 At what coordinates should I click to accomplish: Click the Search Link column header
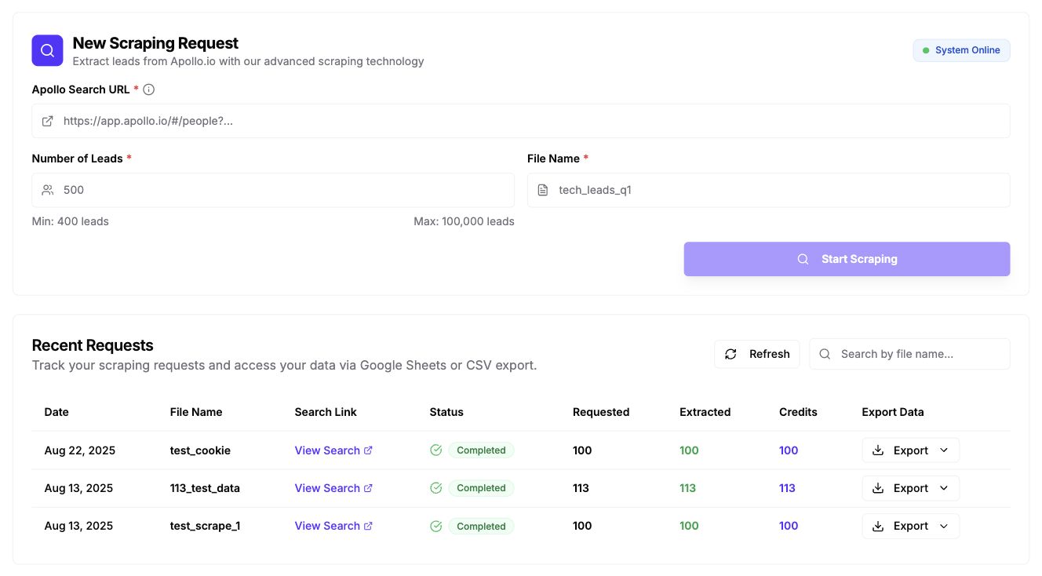click(326, 412)
